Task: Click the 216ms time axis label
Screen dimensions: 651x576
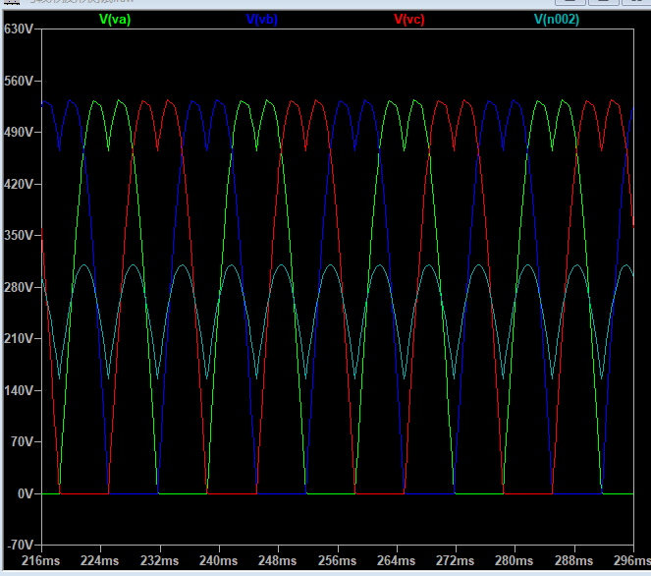Action: tap(40, 560)
